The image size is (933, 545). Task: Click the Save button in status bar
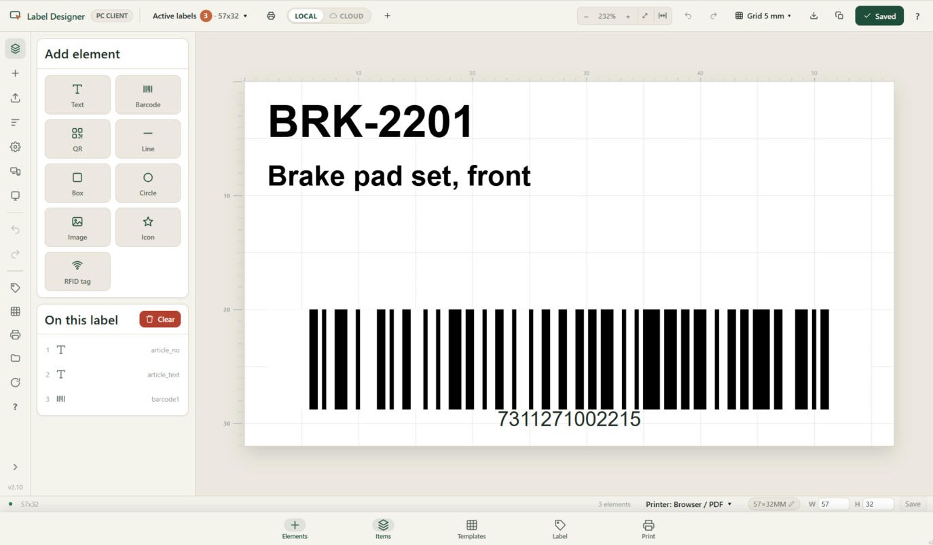pos(913,504)
